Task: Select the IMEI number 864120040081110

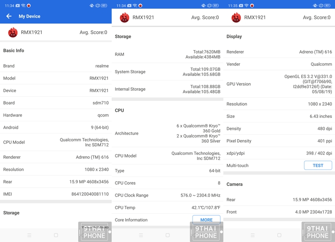Action: coord(90,194)
